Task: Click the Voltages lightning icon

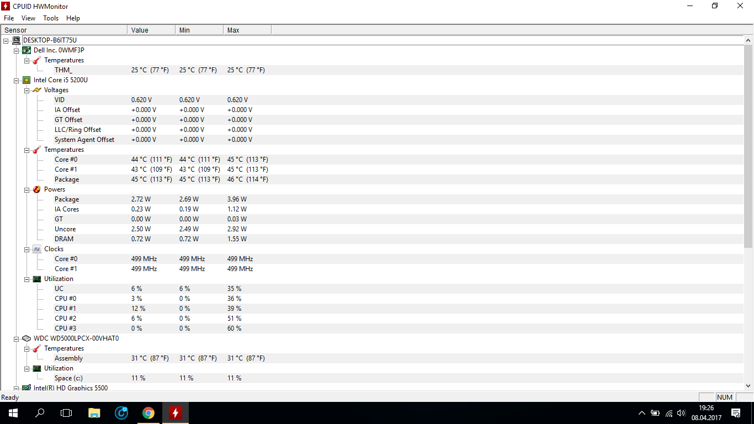Action: click(x=37, y=90)
